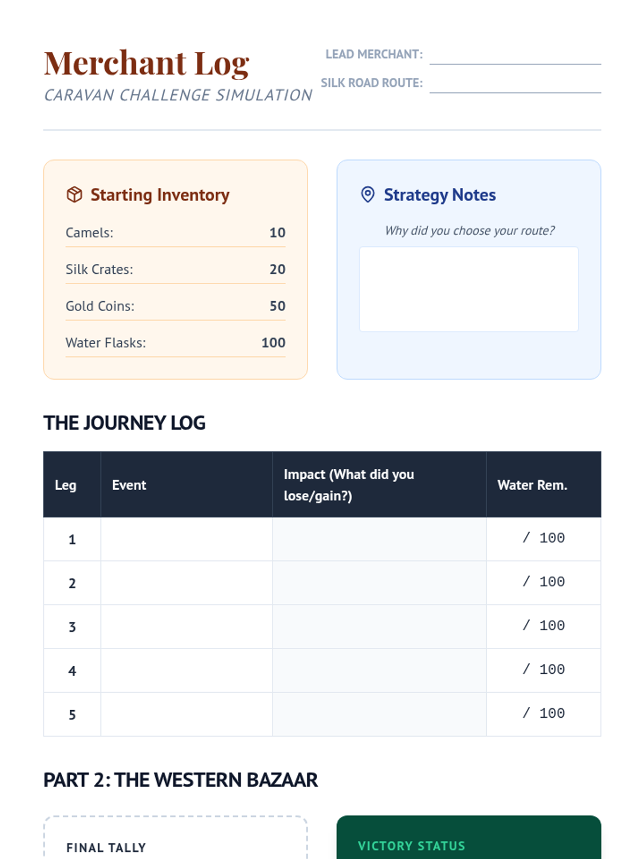Click the route strategy notes text box
This screenshot has height=859, width=644.
469,289
